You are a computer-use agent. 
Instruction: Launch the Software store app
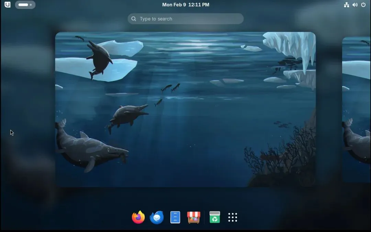point(194,217)
